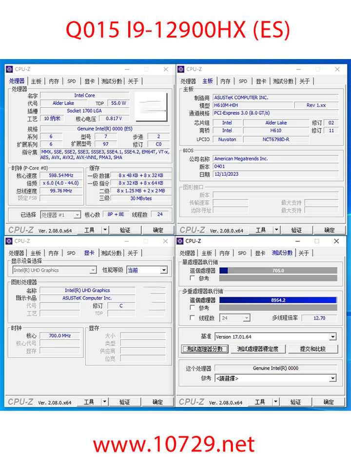Select the 多线程倍率 12.70 value
Image resolution: width=351 pixels, height=469 pixels.
(x=319, y=318)
